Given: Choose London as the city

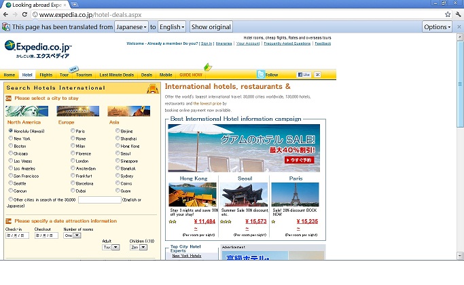Looking at the screenshot, I should (73, 161).
